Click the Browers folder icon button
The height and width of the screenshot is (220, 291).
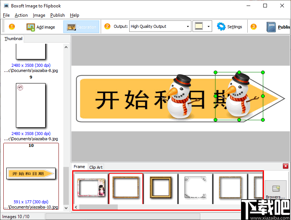coord(275,190)
